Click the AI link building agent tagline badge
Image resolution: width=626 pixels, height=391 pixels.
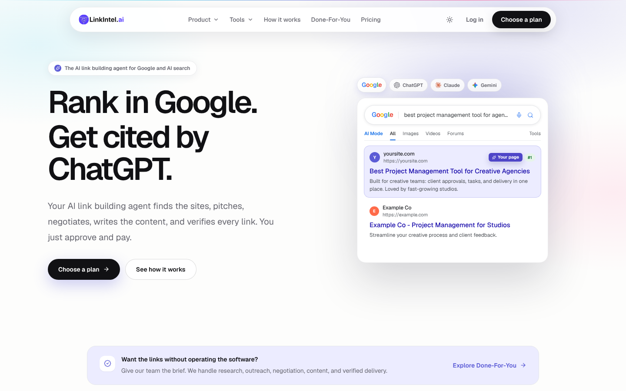coord(122,68)
